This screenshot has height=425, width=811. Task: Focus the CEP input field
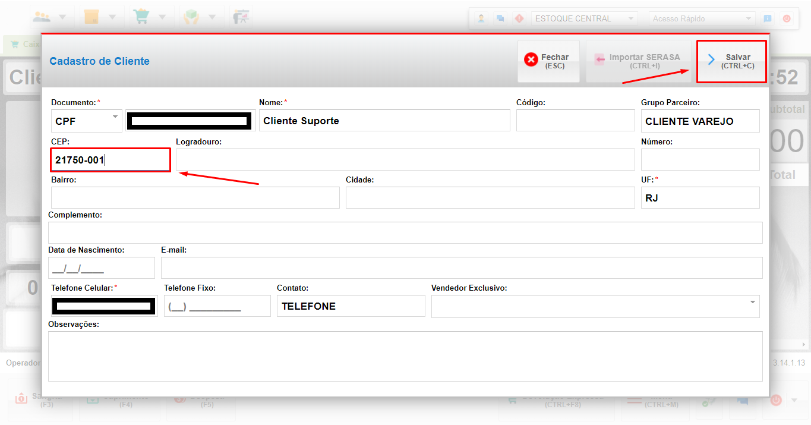[111, 160]
